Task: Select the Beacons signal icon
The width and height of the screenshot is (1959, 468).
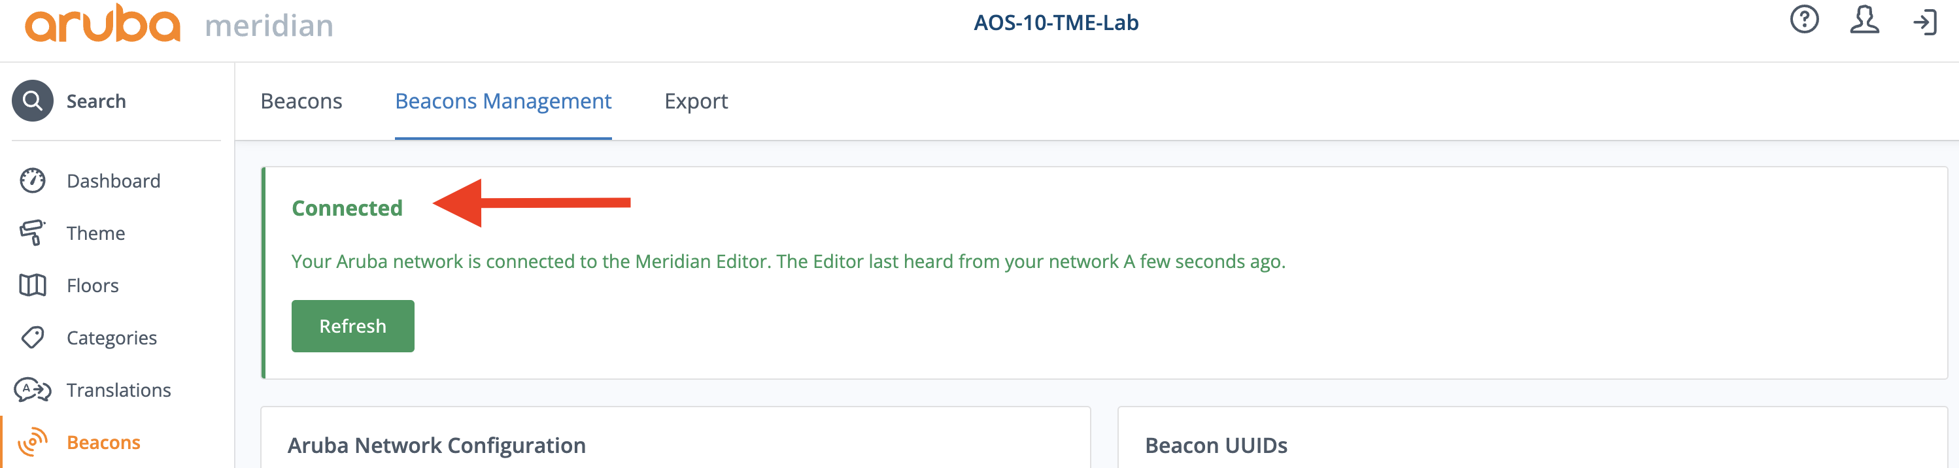Action: [33, 442]
